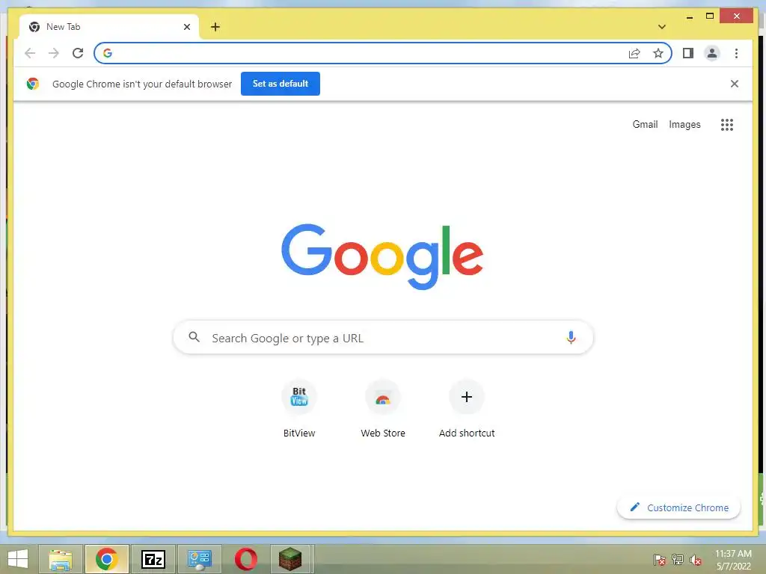Click the forward navigation arrow
The width and height of the screenshot is (766, 574).
[54, 53]
